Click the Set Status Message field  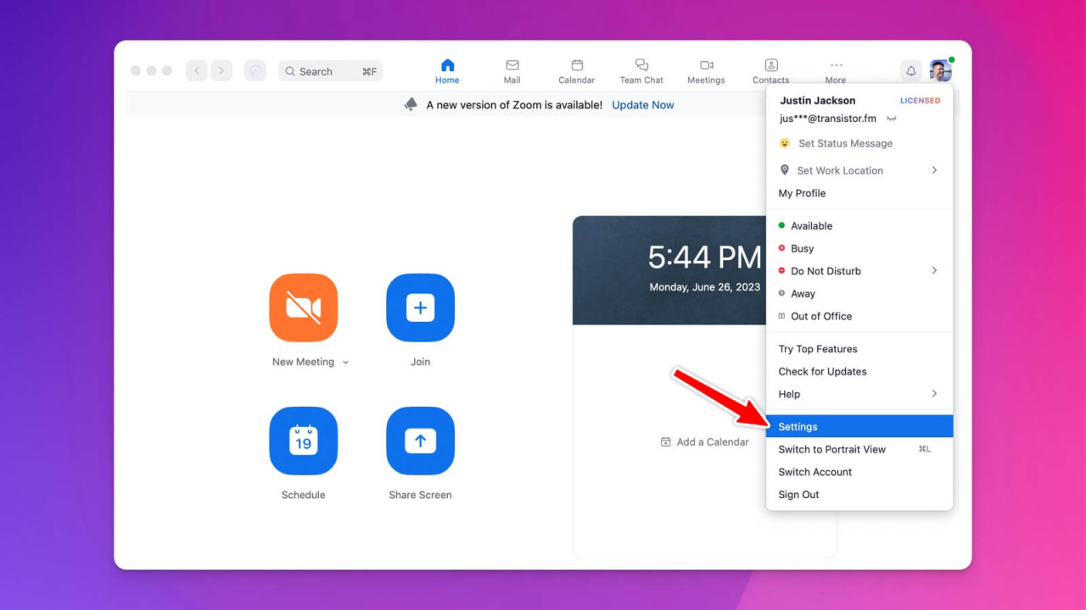point(845,143)
